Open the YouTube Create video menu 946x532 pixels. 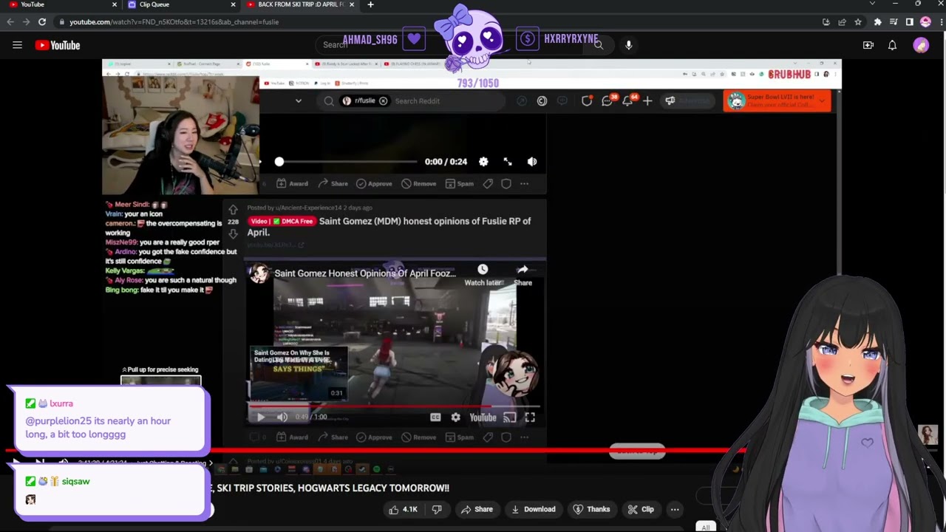click(x=868, y=45)
